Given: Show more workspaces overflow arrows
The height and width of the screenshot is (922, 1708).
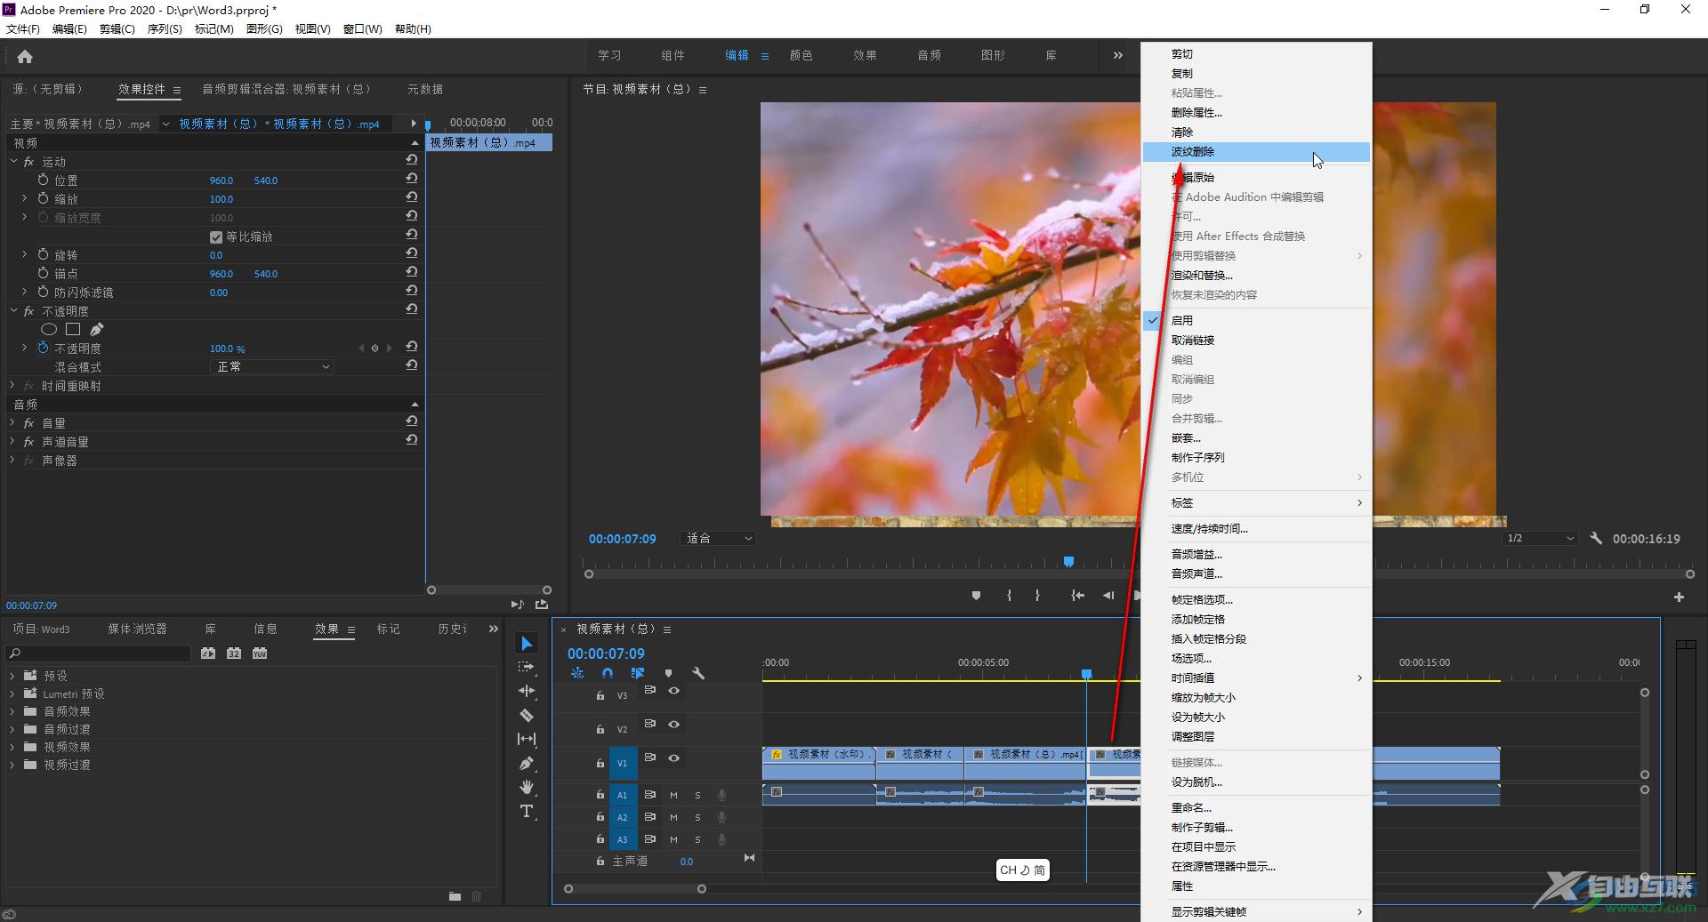Looking at the screenshot, I should coord(1117,55).
